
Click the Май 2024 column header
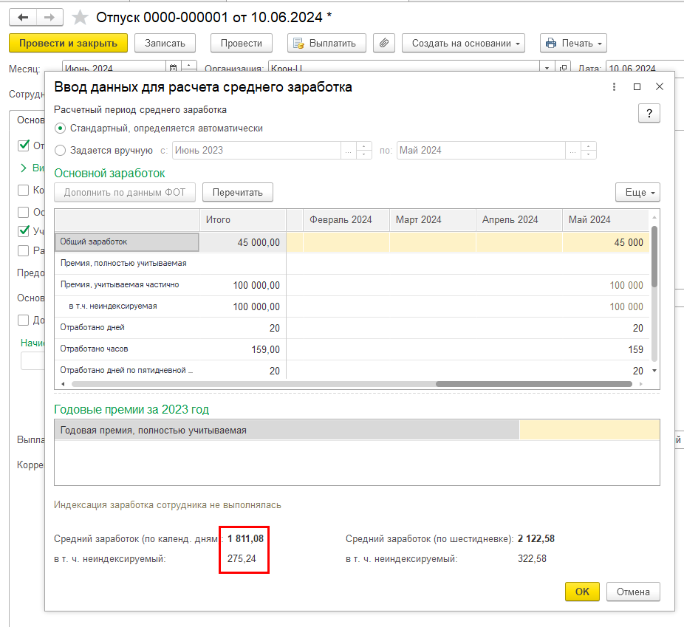click(604, 219)
